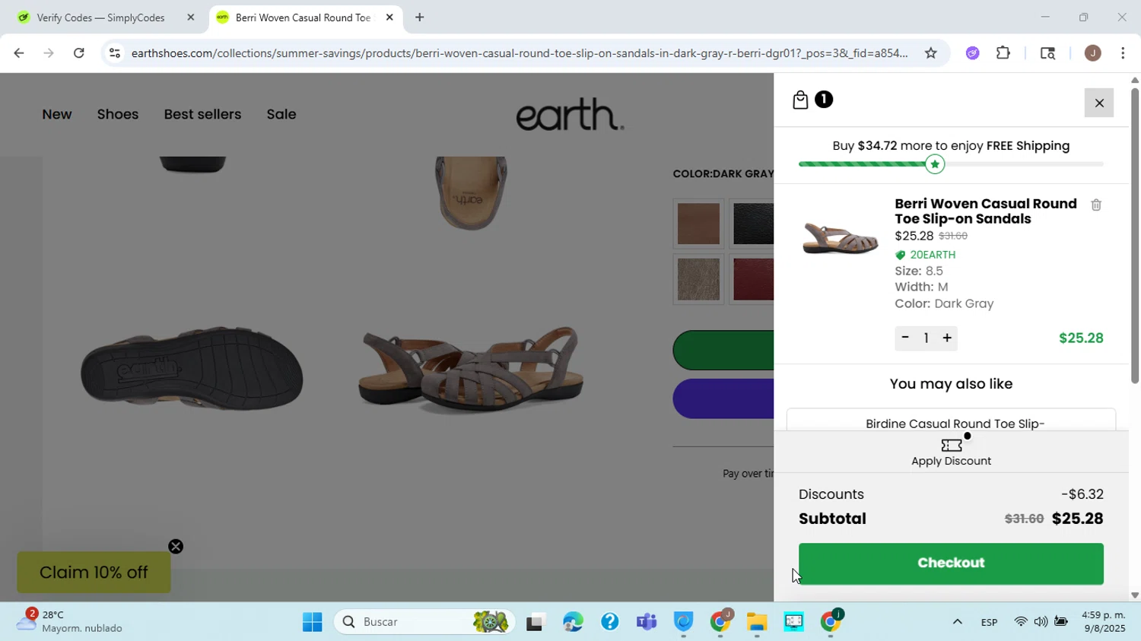Go forward in browser
The image size is (1141, 641).
[49, 53]
